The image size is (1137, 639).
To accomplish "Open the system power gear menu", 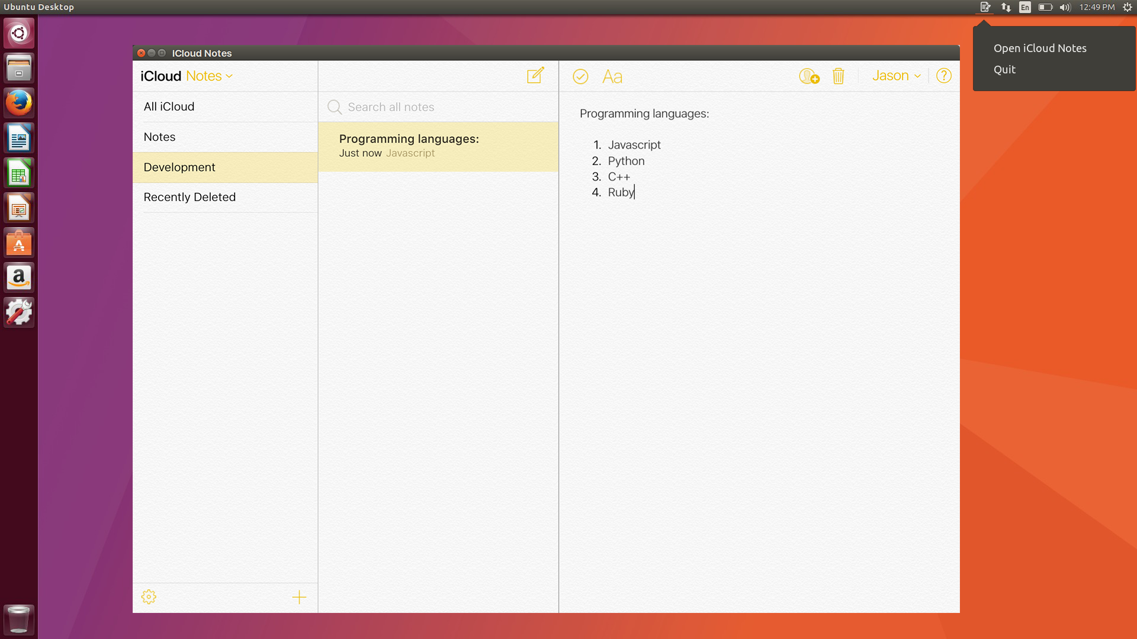I will 1128,7.
